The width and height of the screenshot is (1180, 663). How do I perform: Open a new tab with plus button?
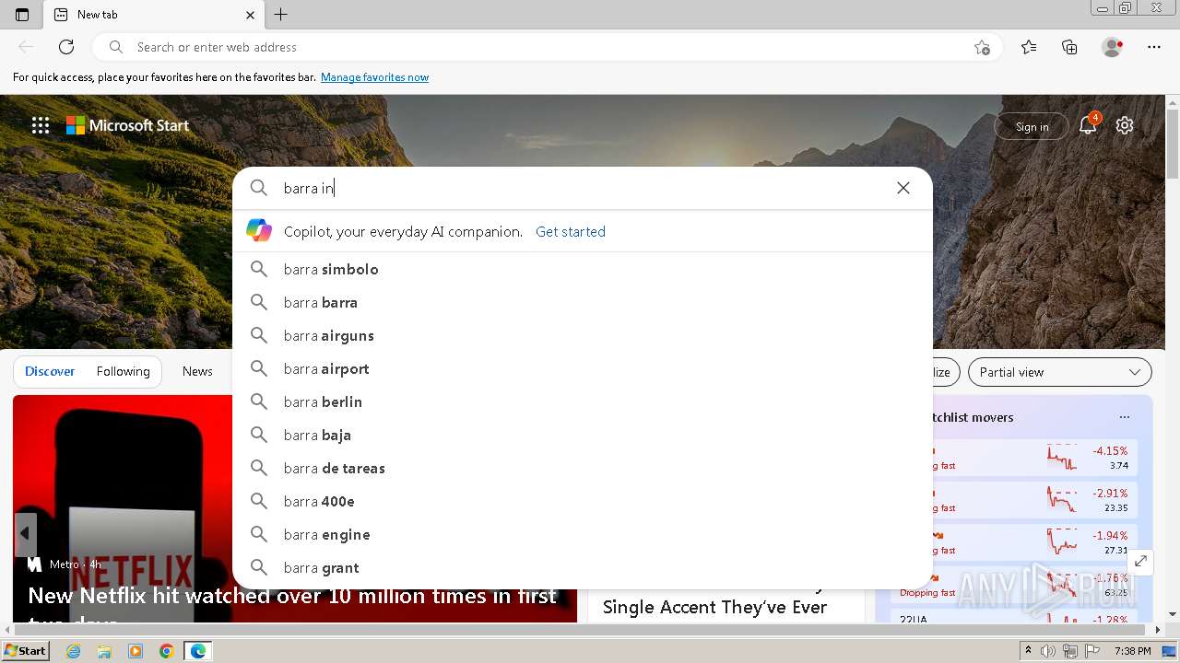click(281, 15)
